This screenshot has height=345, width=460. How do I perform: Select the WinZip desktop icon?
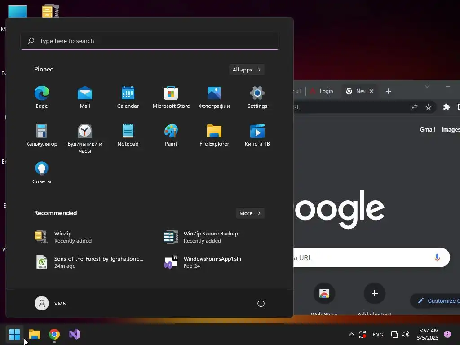(50, 11)
